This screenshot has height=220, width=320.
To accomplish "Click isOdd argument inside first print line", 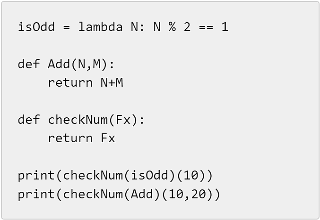I will click(149, 175).
